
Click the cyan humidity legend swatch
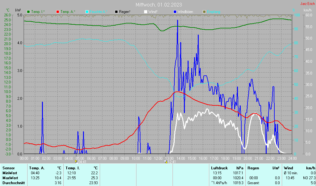(87, 12)
